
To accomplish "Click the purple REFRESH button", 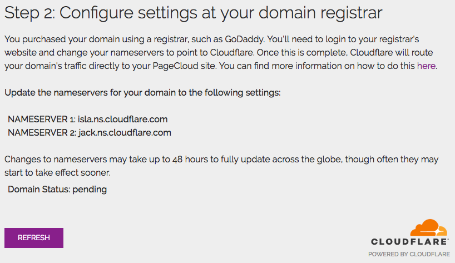I will click(x=33, y=237).
